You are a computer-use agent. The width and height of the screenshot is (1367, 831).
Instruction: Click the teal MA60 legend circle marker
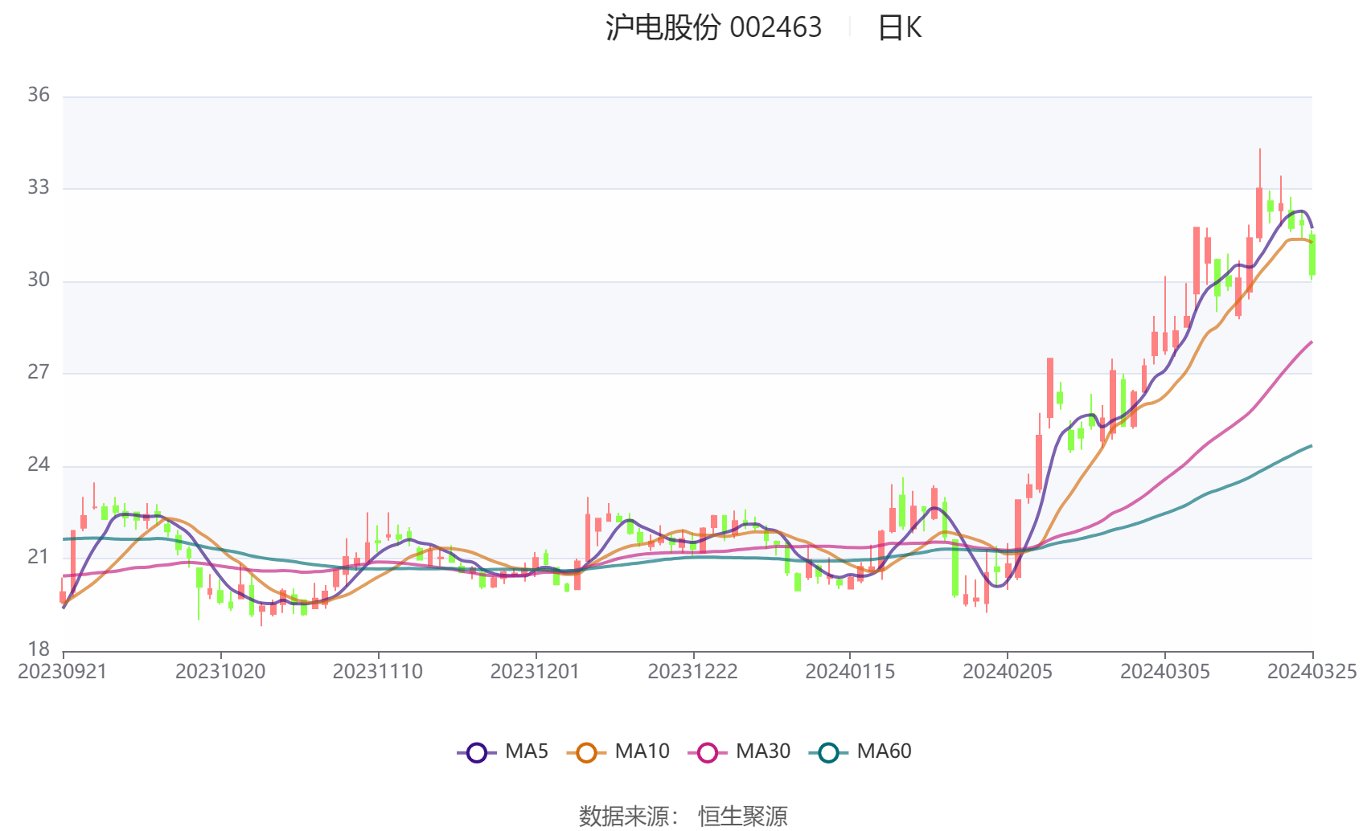click(x=828, y=753)
